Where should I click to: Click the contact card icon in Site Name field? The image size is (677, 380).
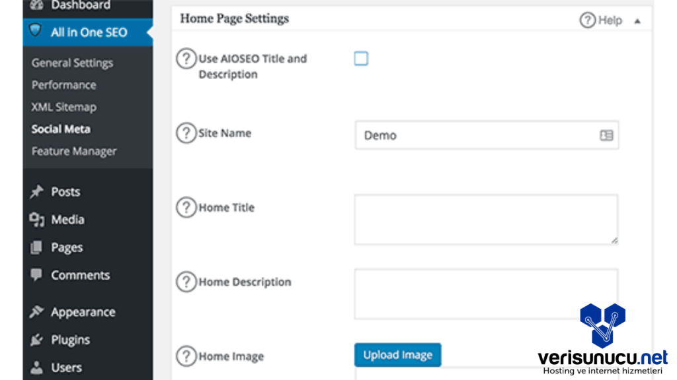[606, 135]
